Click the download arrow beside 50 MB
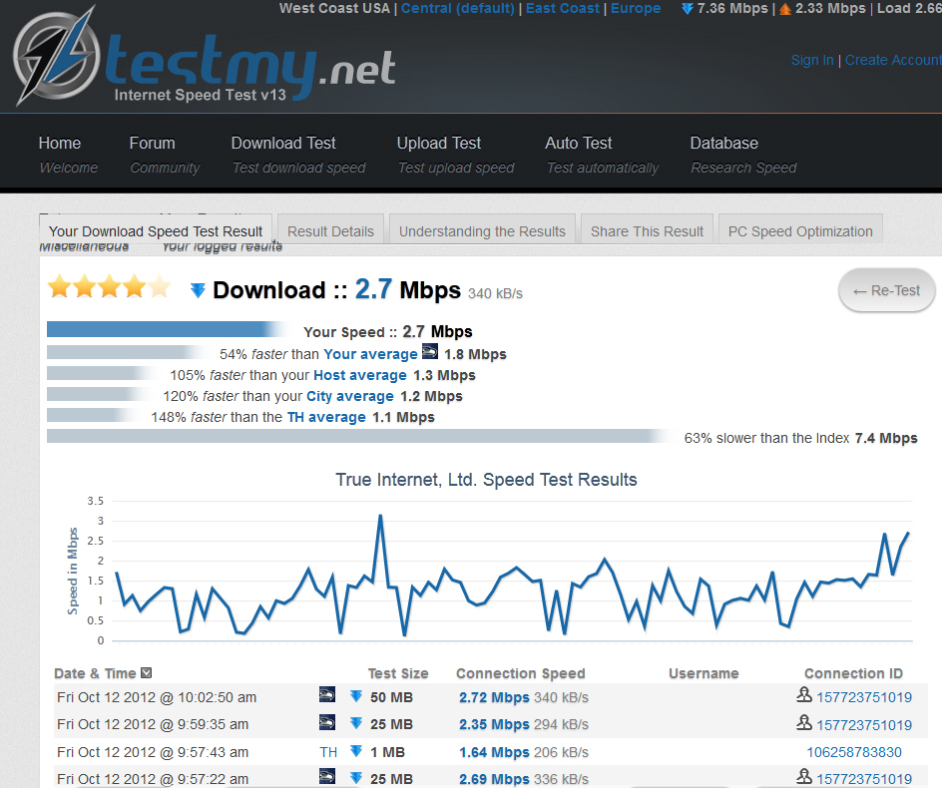Image resolution: width=943 pixels, height=789 pixels. pos(356,696)
